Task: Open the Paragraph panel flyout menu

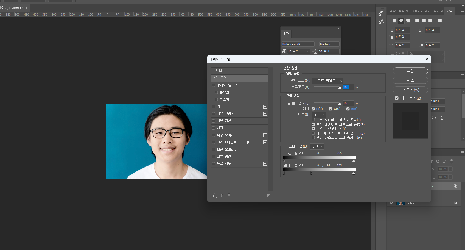Action: [463, 11]
